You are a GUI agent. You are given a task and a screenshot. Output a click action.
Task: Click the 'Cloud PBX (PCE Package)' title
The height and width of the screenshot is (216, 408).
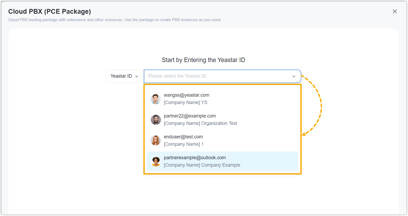(49, 11)
